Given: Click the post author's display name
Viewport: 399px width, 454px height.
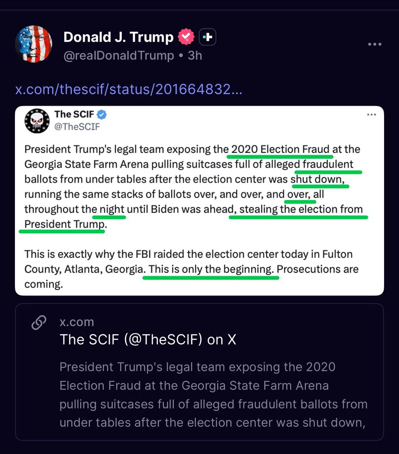Looking at the screenshot, I should 118,37.
